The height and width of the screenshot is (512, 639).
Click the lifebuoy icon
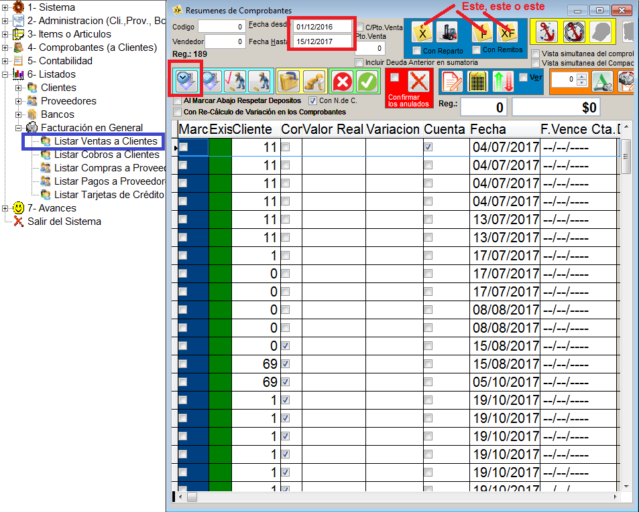573,31
